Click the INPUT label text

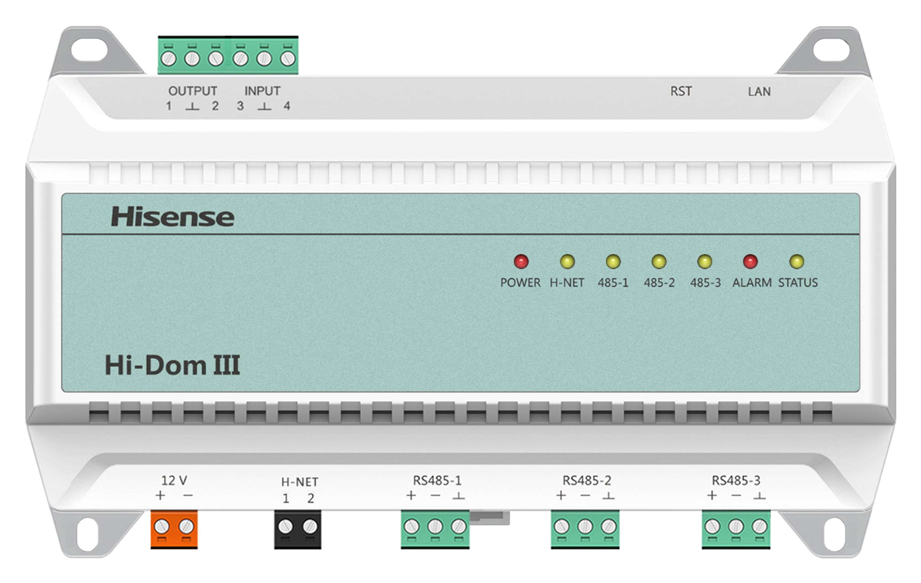[x=262, y=91]
